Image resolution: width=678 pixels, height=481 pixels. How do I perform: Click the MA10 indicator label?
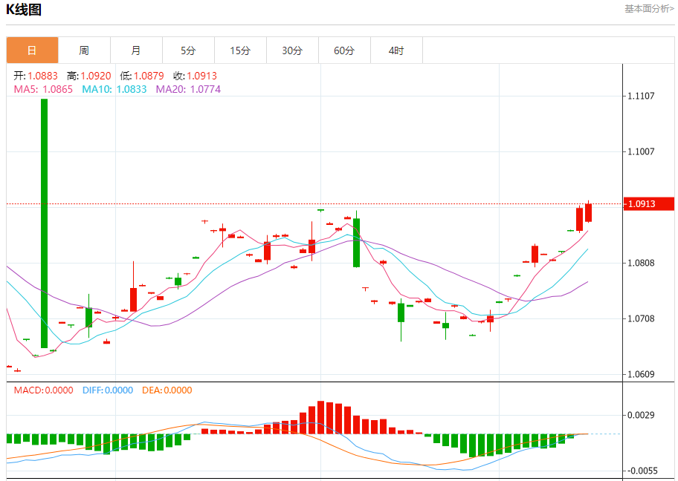tap(114, 89)
